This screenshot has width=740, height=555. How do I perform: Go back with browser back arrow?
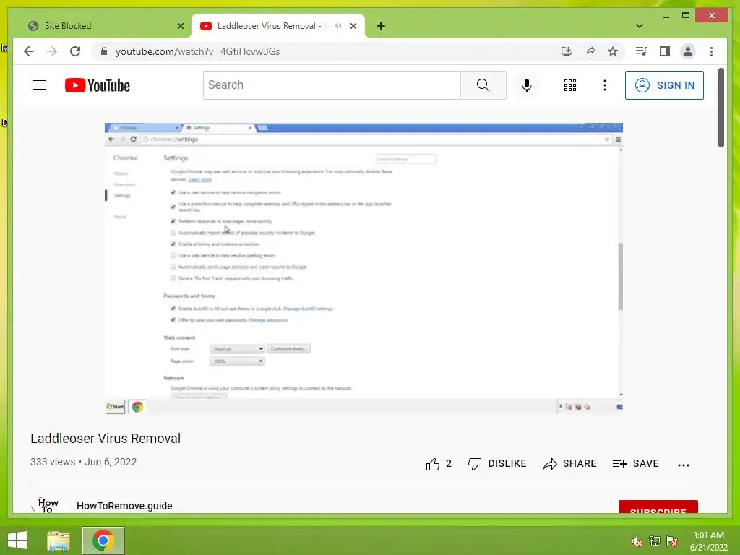(x=29, y=51)
